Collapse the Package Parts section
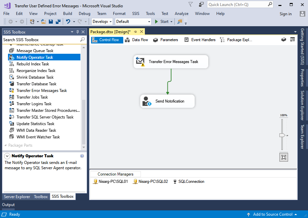 point(6,145)
